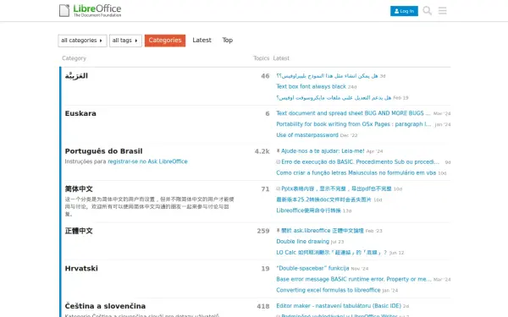Open 'Use of masterpassword' topic

[x=307, y=135]
